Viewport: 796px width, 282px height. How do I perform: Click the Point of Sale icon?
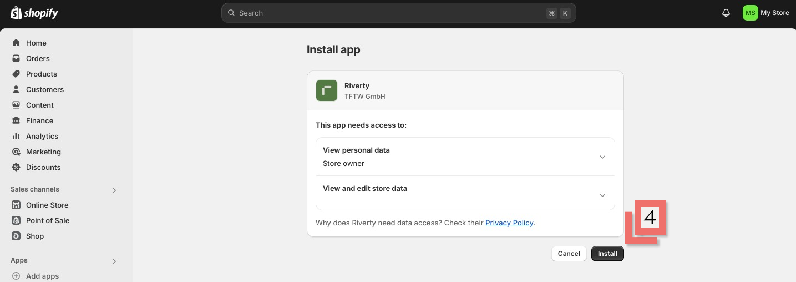tap(16, 220)
